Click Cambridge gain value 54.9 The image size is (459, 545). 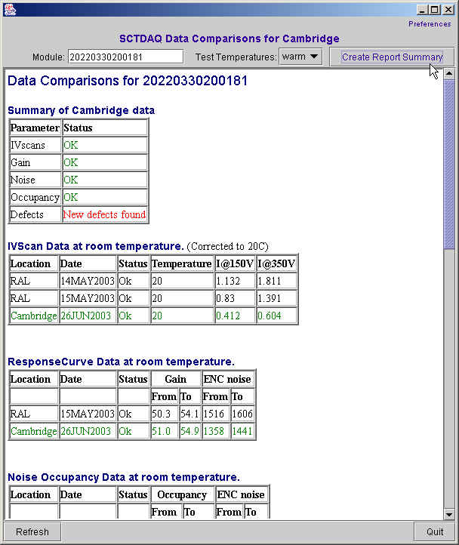pyautogui.click(x=189, y=431)
